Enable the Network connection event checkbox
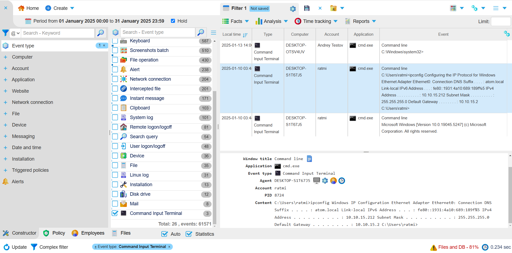This screenshot has width=512, height=253. click(115, 79)
